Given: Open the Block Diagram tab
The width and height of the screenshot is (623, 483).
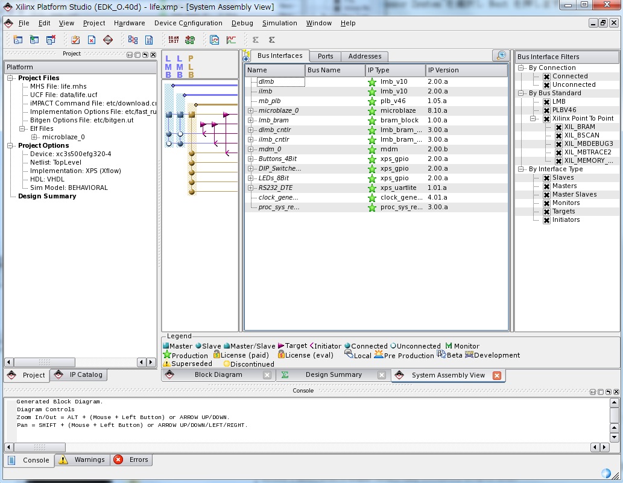Looking at the screenshot, I should (218, 374).
